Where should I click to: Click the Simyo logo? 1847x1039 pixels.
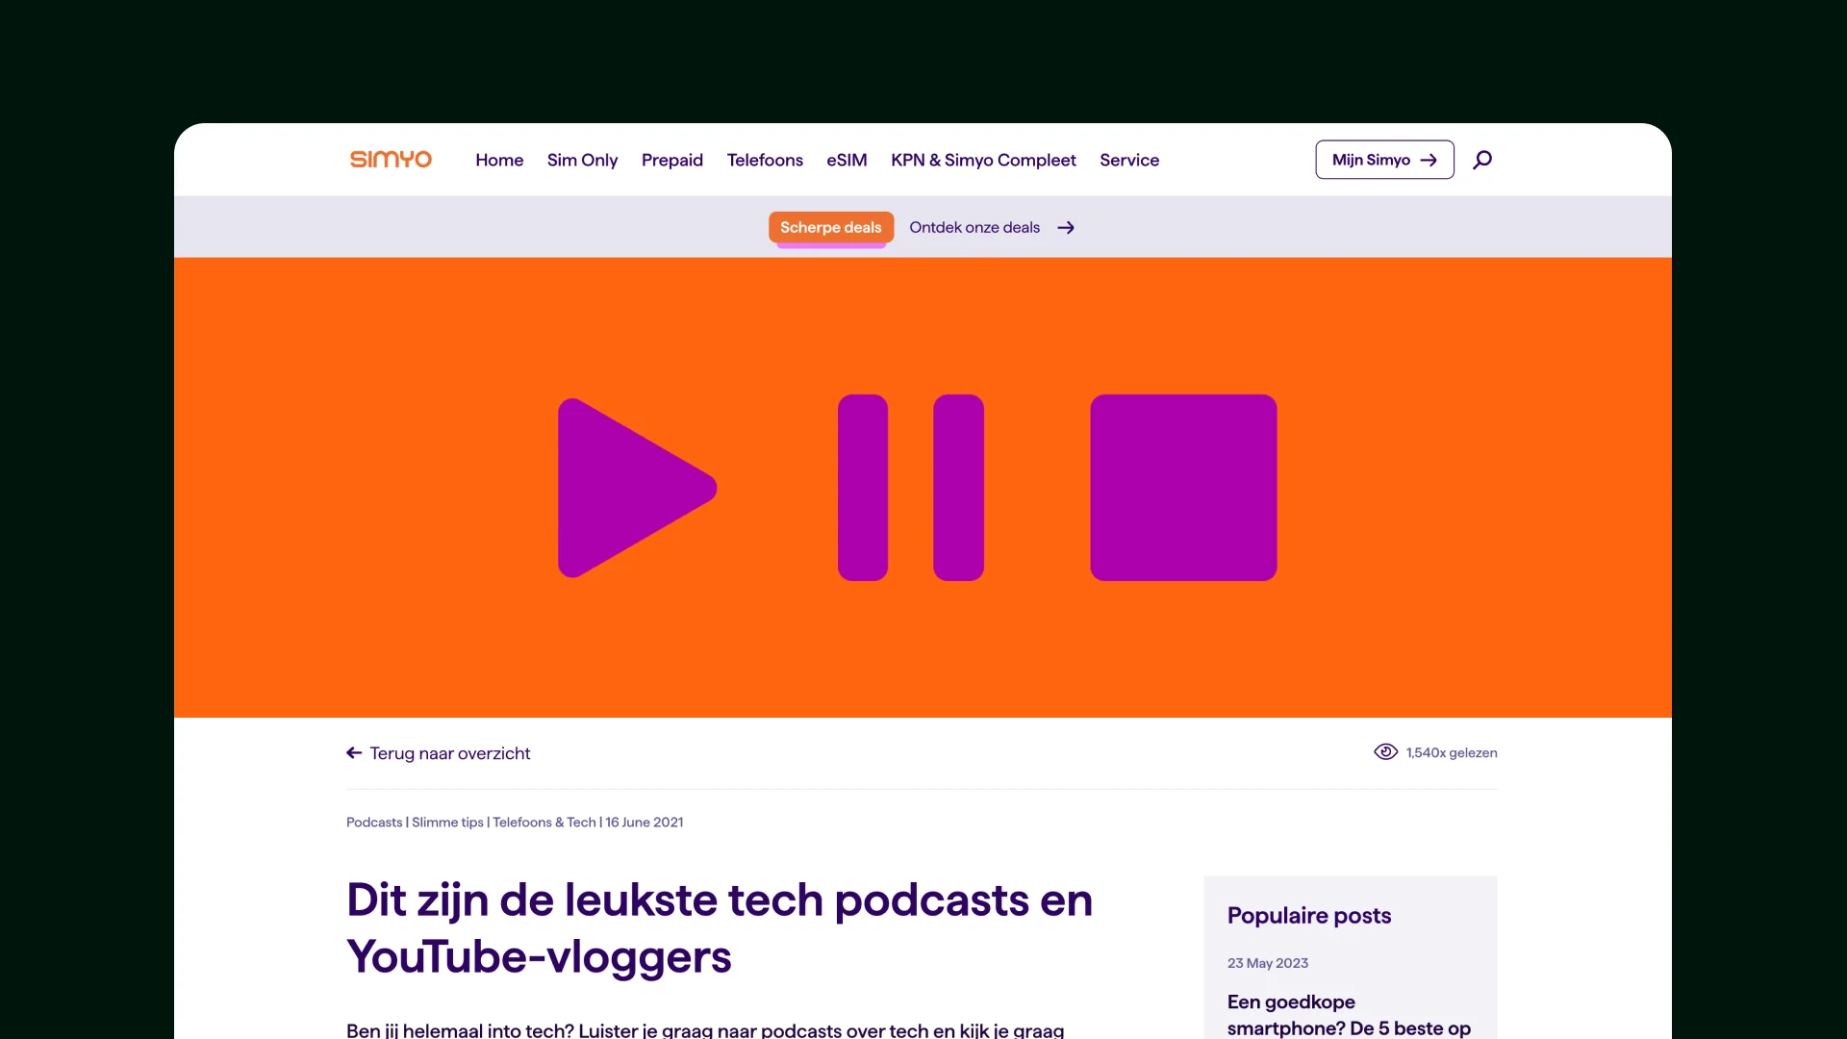click(390, 159)
